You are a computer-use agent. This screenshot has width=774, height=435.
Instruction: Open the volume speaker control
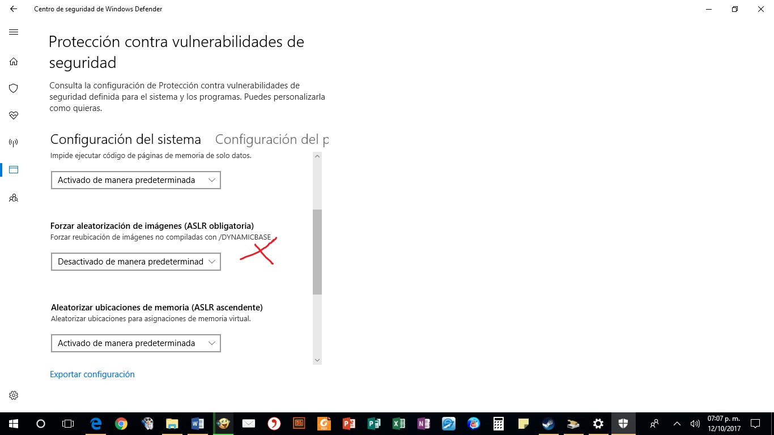click(695, 424)
